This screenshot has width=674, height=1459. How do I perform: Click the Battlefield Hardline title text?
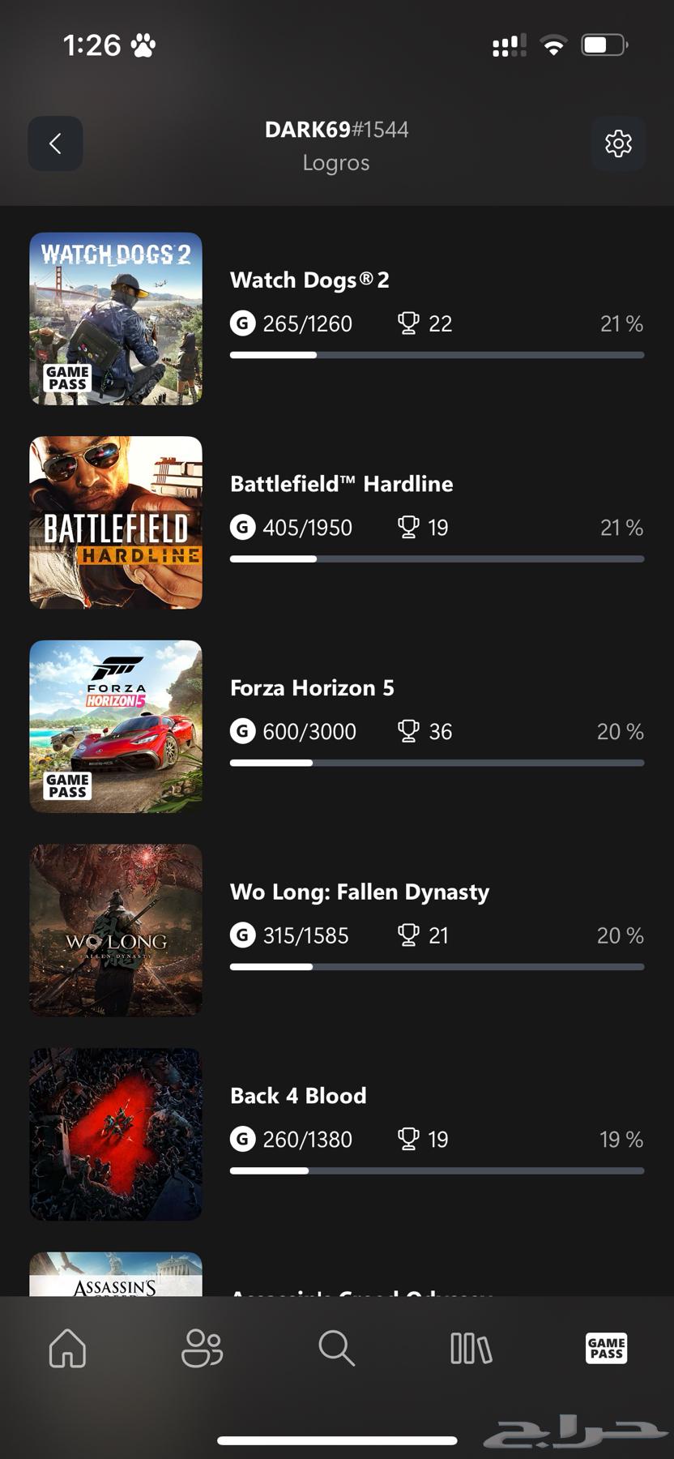pos(341,484)
